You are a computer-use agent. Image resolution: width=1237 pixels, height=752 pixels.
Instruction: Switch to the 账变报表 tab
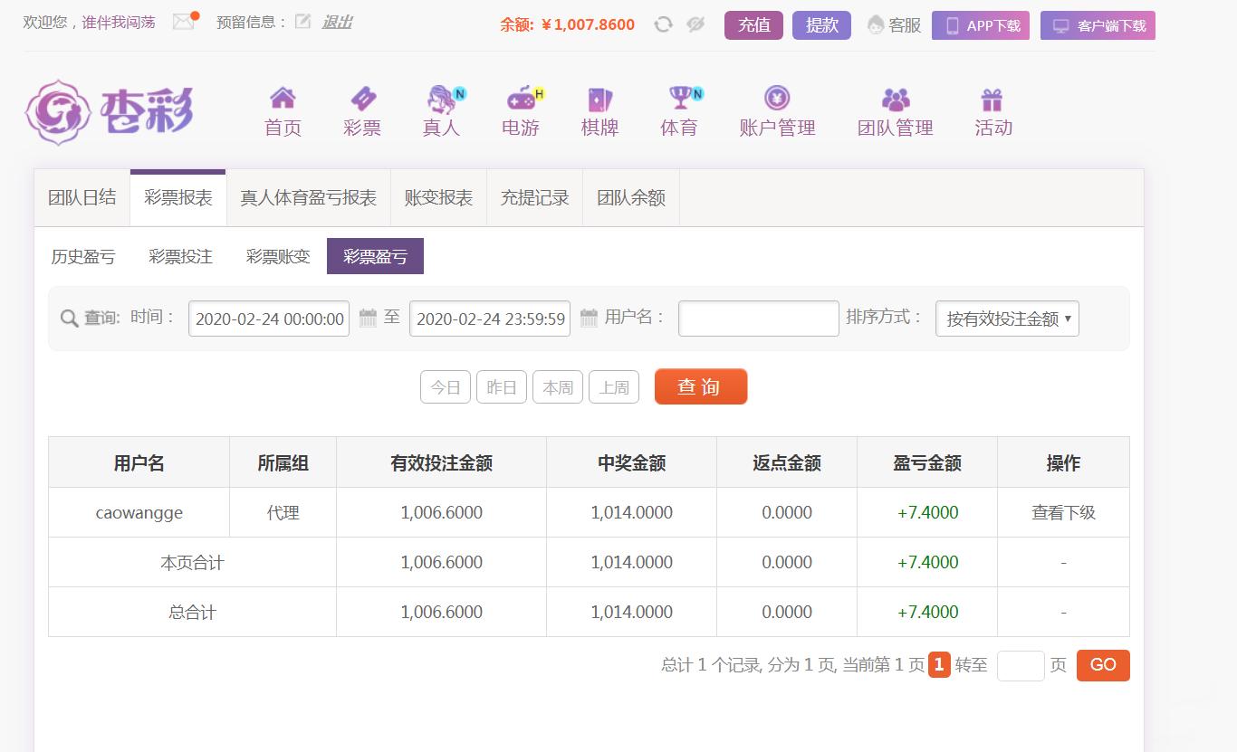coord(438,198)
